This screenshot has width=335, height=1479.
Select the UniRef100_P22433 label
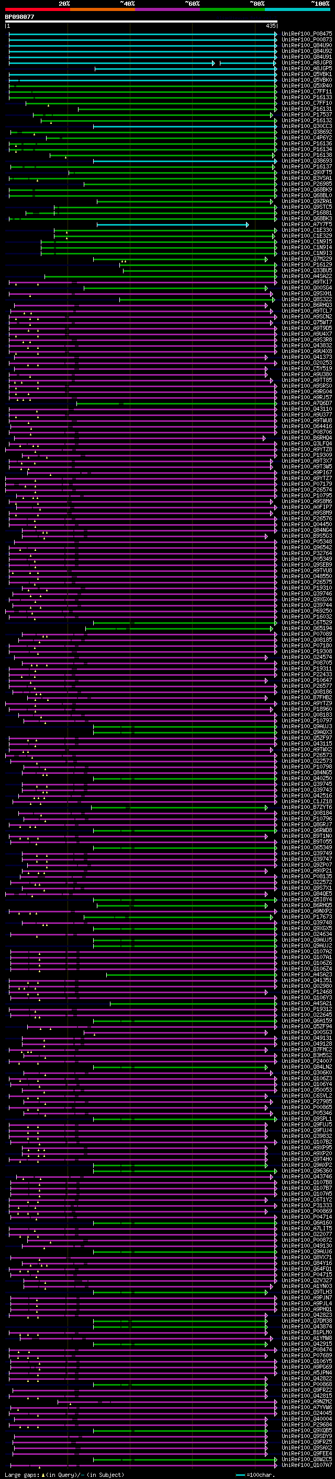307,675
